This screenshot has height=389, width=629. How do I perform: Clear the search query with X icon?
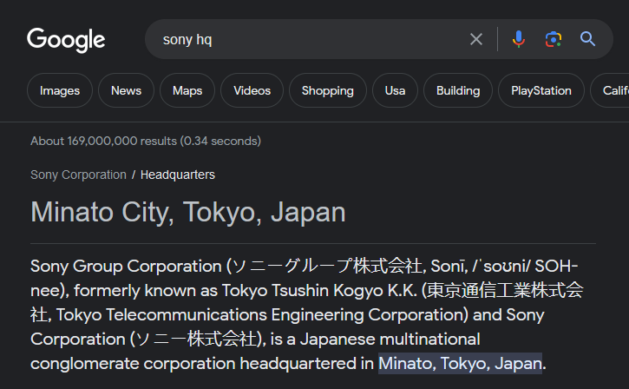[x=476, y=39]
